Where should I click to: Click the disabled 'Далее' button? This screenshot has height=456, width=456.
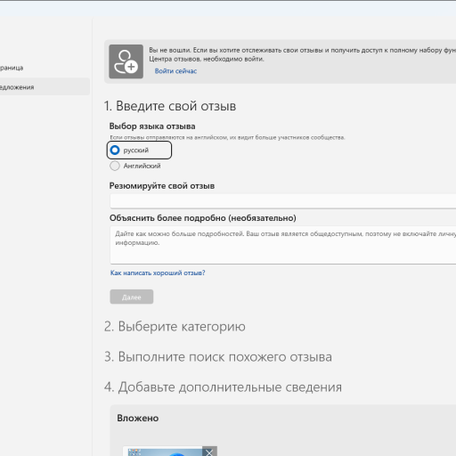pyautogui.click(x=132, y=297)
